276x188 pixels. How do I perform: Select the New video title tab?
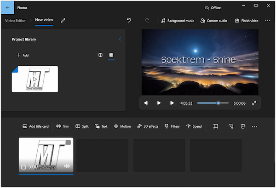[x=44, y=20]
